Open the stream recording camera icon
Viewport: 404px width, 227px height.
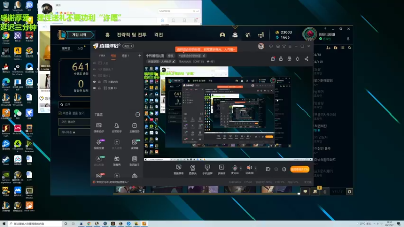(x=268, y=169)
